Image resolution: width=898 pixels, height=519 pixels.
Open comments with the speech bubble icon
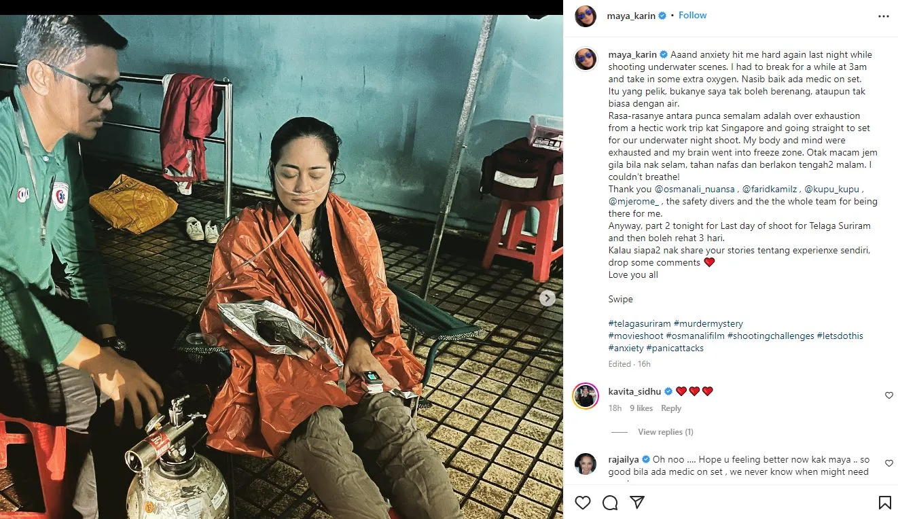(x=610, y=503)
